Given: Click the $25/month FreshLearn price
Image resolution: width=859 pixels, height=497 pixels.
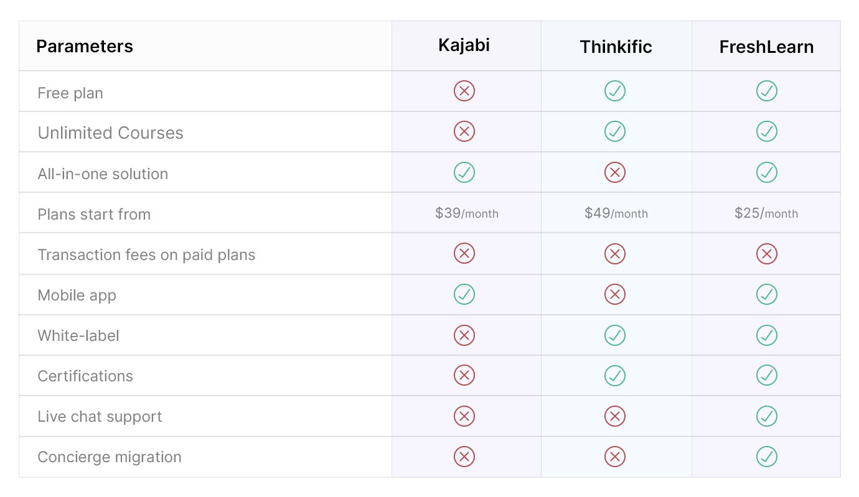Looking at the screenshot, I should pyautogui.click(x=766, y=213).
